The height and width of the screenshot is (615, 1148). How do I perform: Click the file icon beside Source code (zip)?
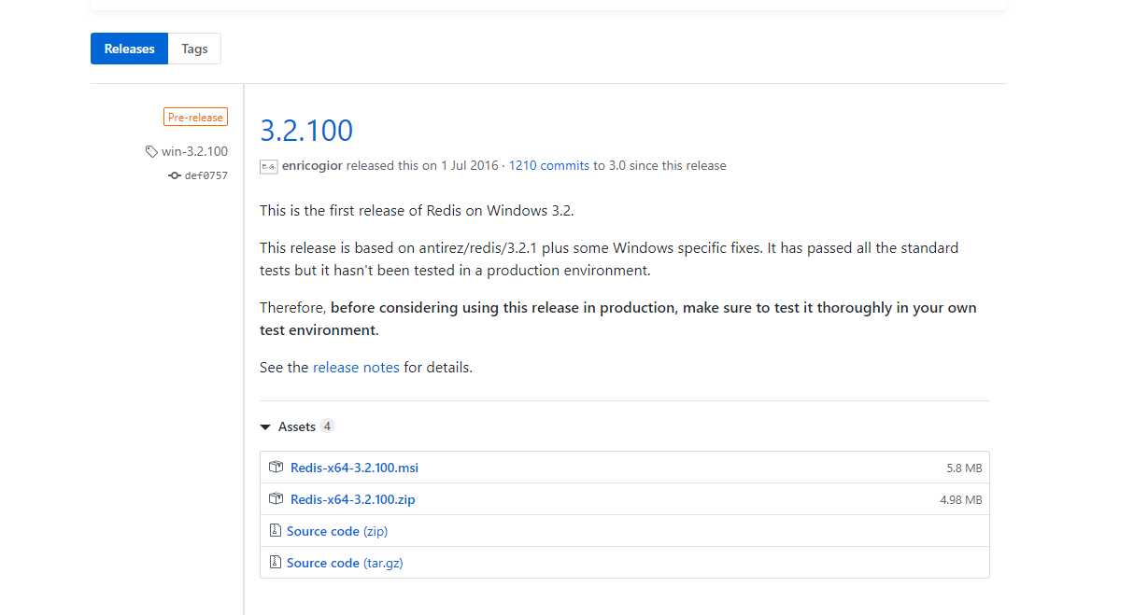click(275, 530)
